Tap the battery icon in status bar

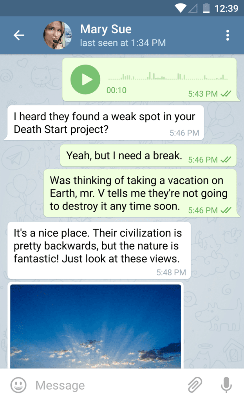pos(206,8)
